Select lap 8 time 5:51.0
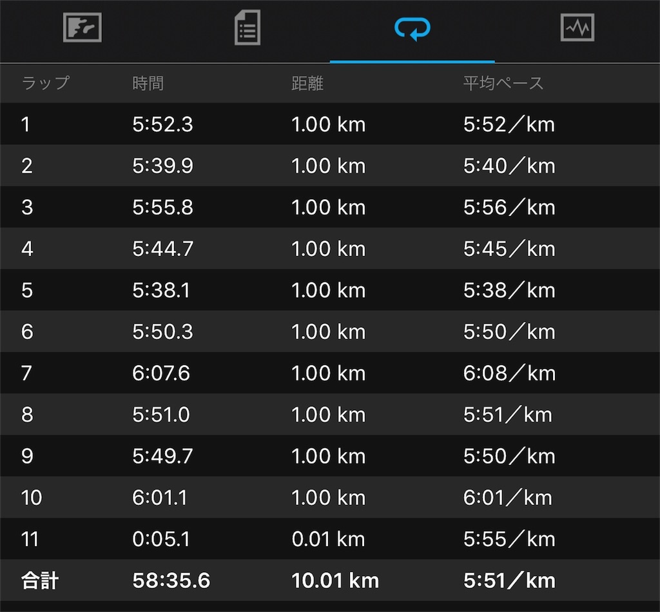 tap(161, 415)
